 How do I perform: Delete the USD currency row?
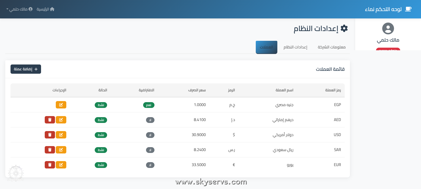coord(50,135)
